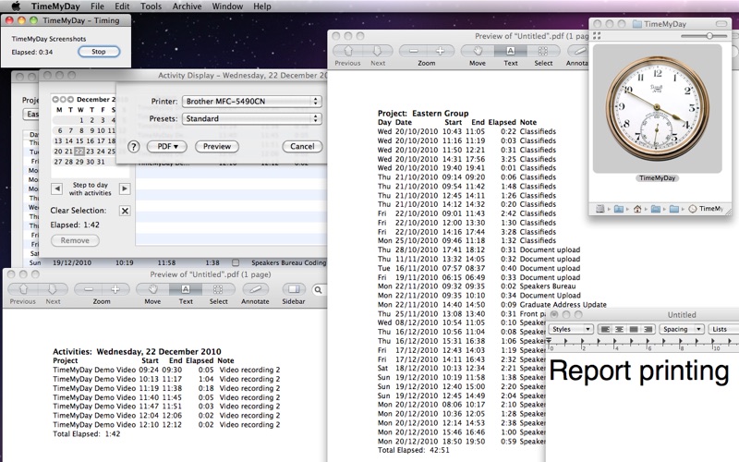Adjust the Finder icon size slider
Image resolution: width=739 pixels, height=462 pixels.
(709, 36)
